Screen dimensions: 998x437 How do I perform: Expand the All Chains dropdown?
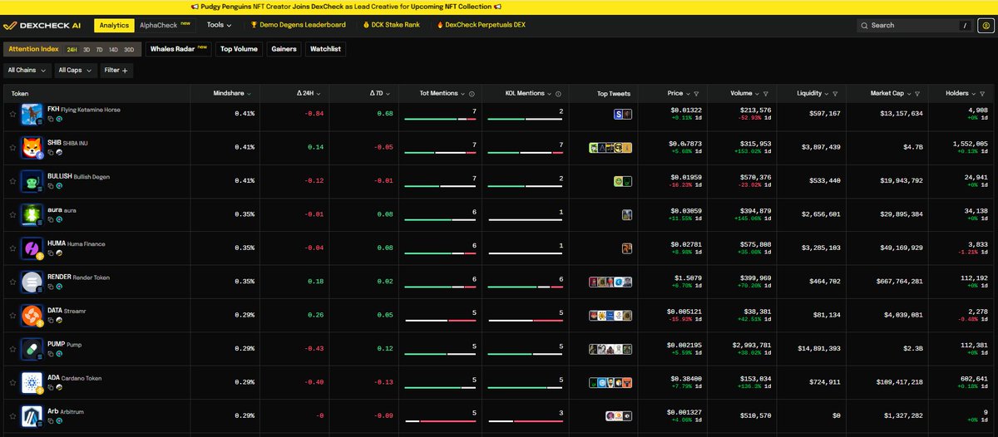coord(27,71)
